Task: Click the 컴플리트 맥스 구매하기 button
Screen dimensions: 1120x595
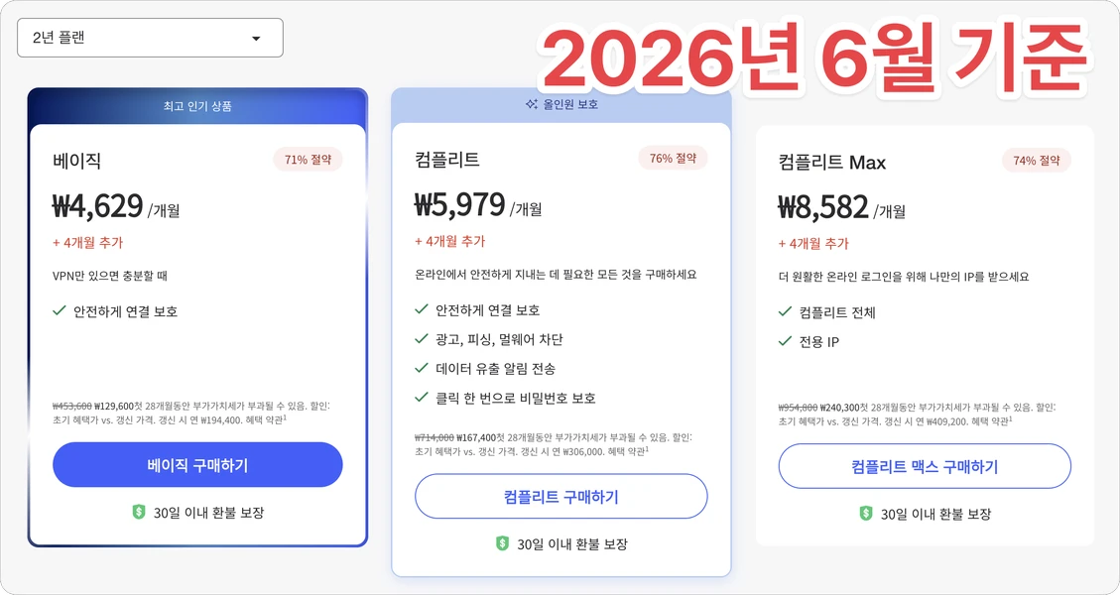Action: (x=925, y=466)
